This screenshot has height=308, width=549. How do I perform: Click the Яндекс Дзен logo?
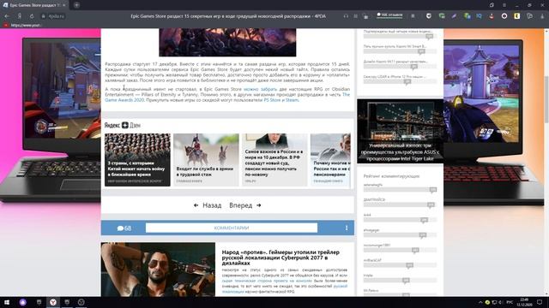click(x=122, y=125)
